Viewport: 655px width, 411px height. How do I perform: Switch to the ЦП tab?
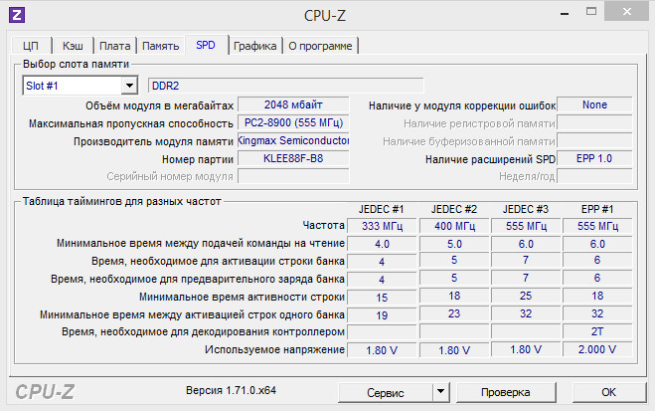pyautogui.click(x=31, y=46)
